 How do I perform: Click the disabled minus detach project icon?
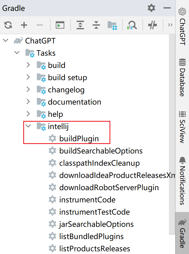(x=40, y=25)
